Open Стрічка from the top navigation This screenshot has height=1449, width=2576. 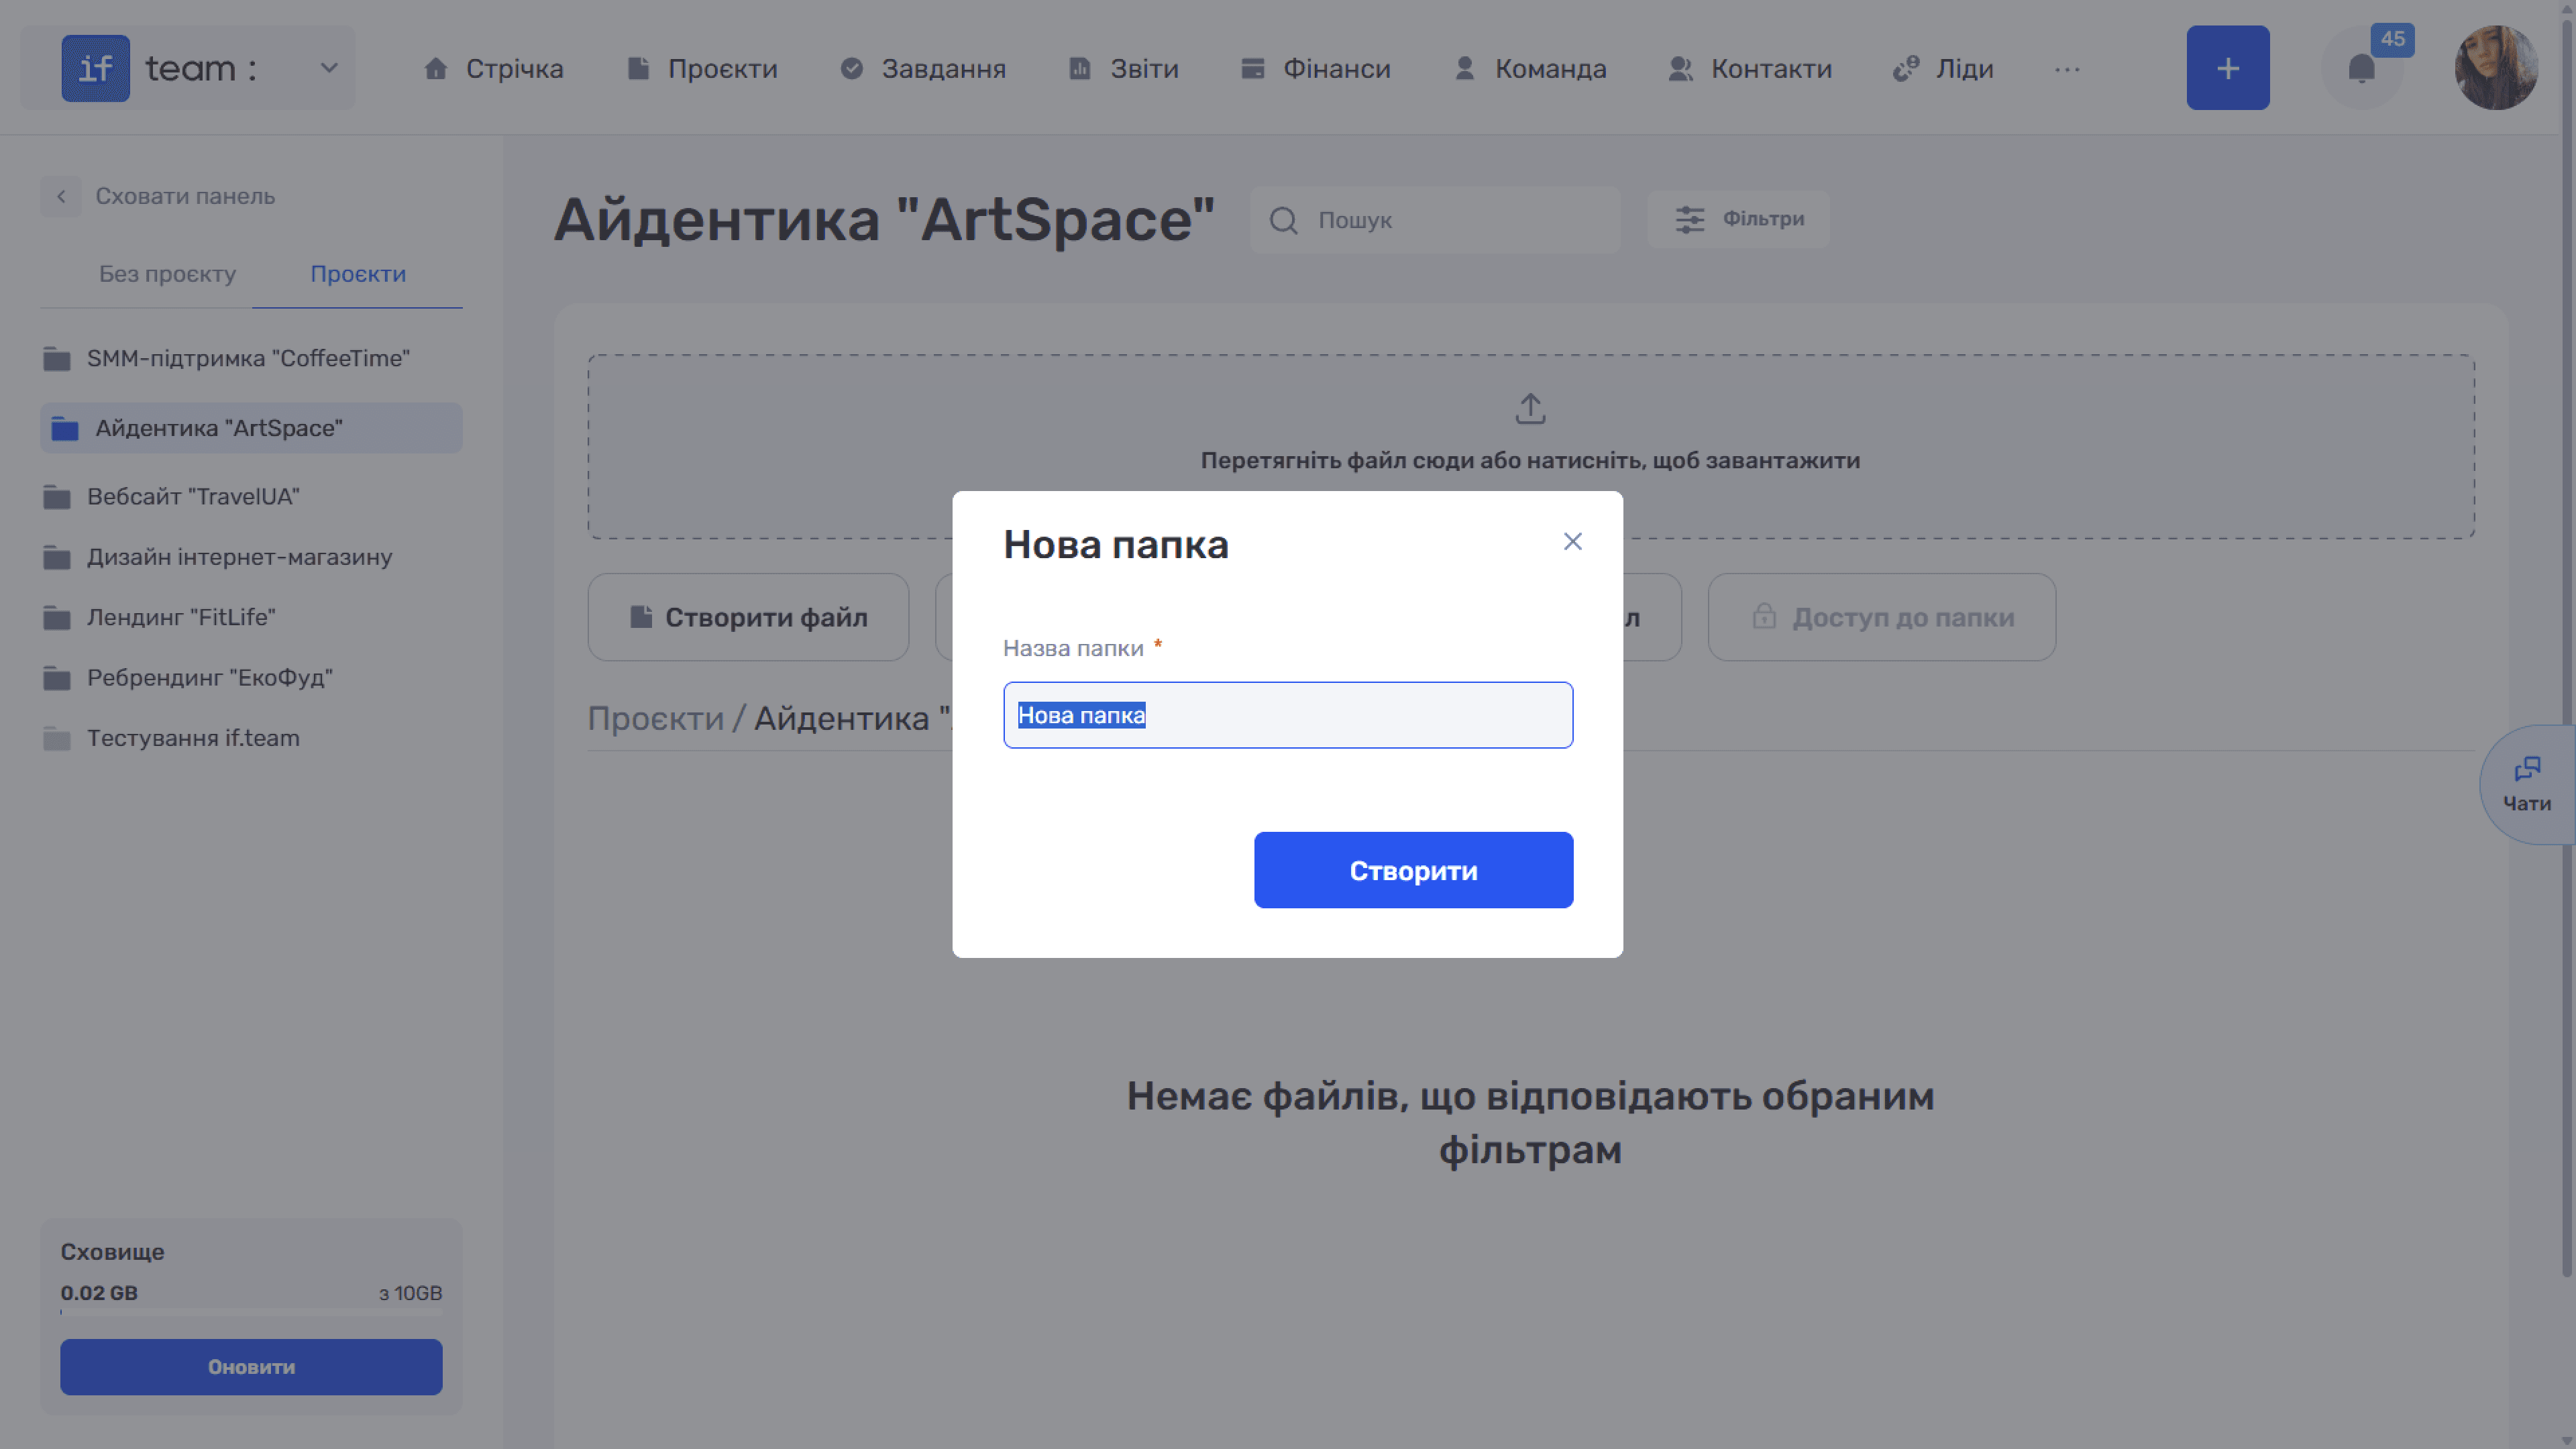(493, 68)
